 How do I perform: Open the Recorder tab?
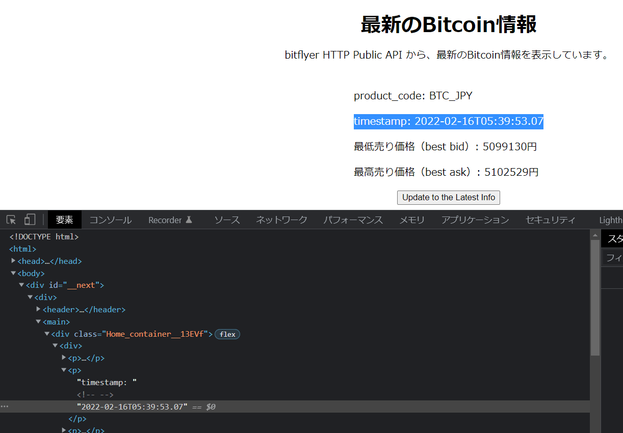tap(165, 220)
